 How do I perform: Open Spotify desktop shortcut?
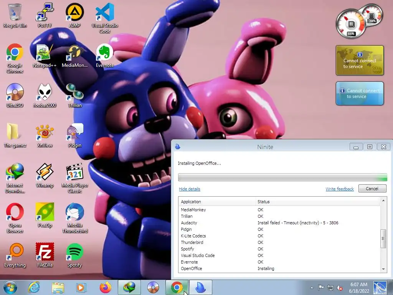point(75,255)
